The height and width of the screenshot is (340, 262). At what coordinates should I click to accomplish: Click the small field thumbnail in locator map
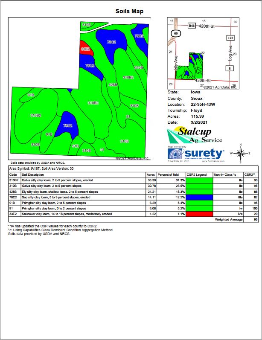tap(189, 66)
